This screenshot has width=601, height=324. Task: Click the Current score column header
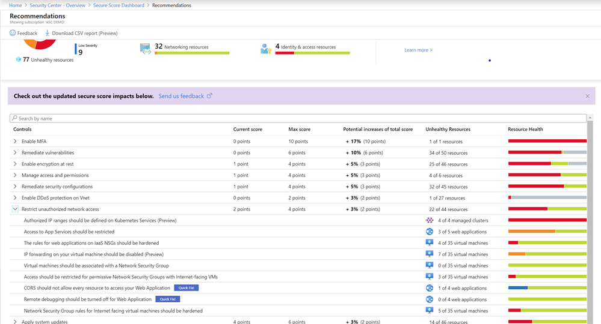coord(248,129)
